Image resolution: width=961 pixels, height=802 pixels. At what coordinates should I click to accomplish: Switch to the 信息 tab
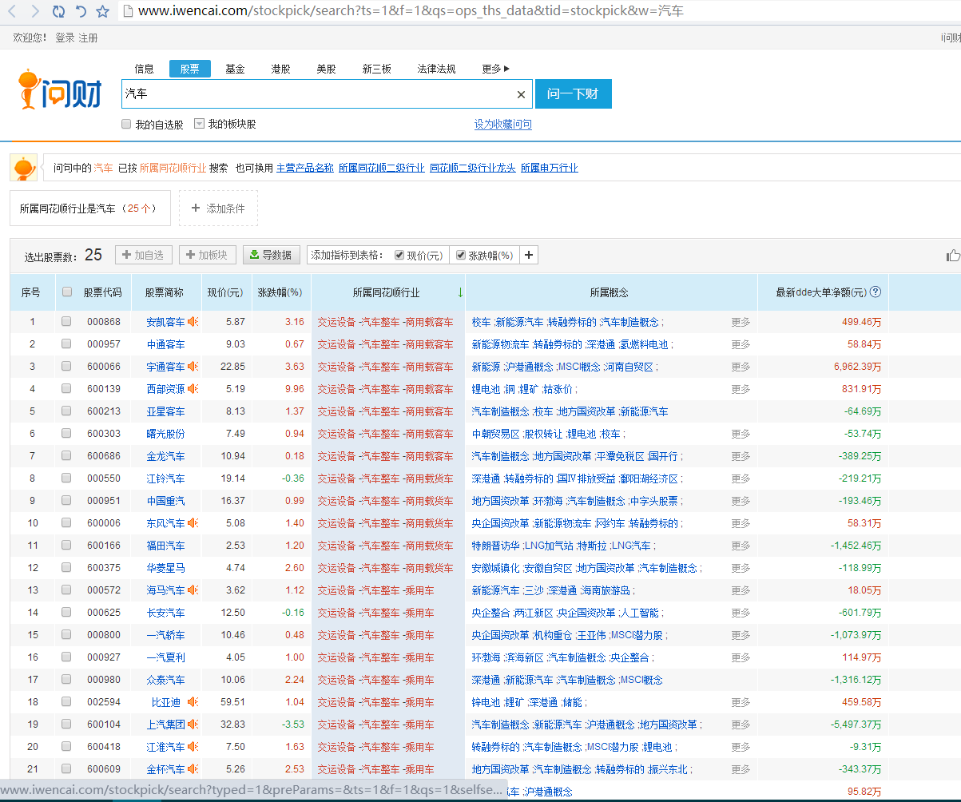(x=144, y=69)
